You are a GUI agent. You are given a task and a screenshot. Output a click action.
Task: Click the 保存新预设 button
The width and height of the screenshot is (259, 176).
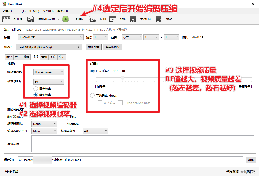click(x=112, y=47)
